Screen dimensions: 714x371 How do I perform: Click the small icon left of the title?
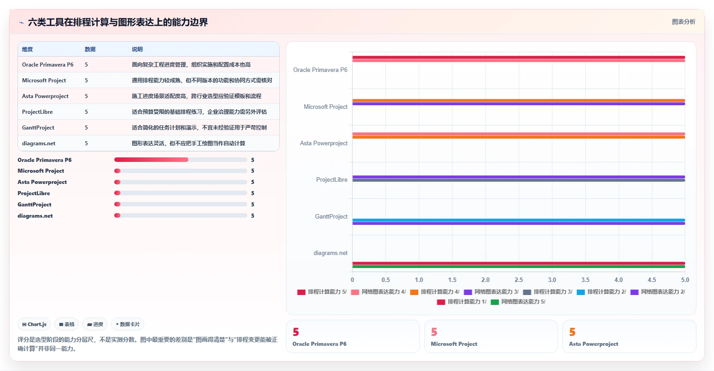[x=21, y=22]
